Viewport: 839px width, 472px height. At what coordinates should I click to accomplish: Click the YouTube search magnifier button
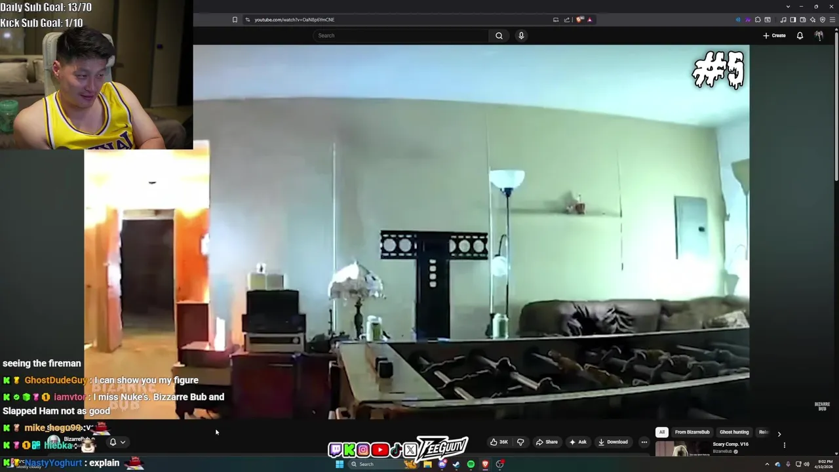499,35
